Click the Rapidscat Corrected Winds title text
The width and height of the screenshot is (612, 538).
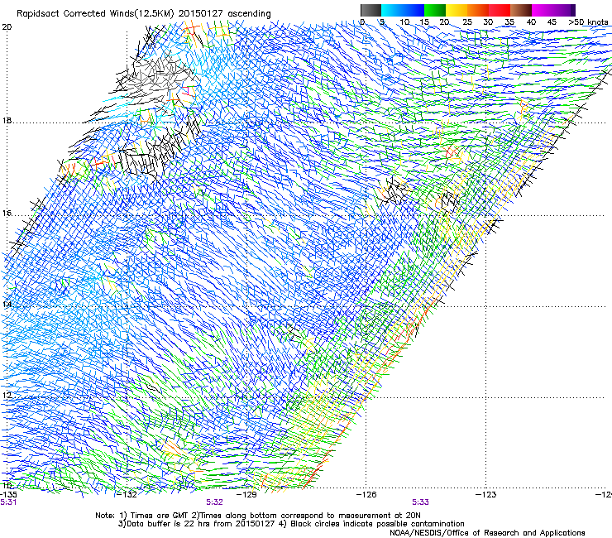(x=144, y=14)
